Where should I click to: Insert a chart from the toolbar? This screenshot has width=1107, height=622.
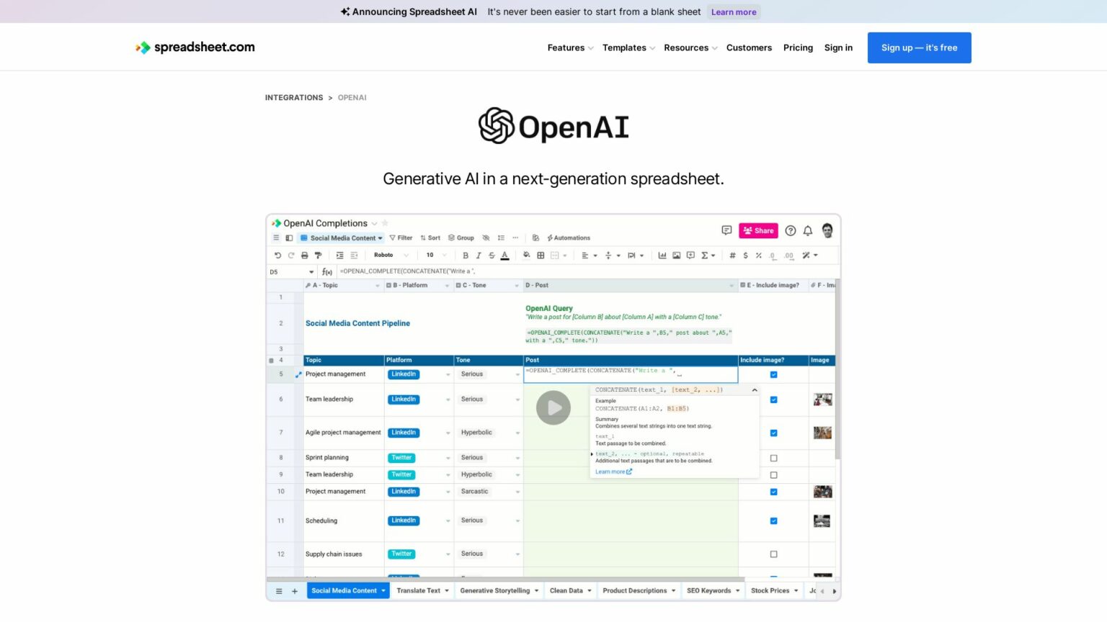coord(662,255)
